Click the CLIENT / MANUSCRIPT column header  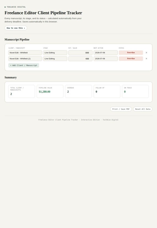[x=17, y=48]
